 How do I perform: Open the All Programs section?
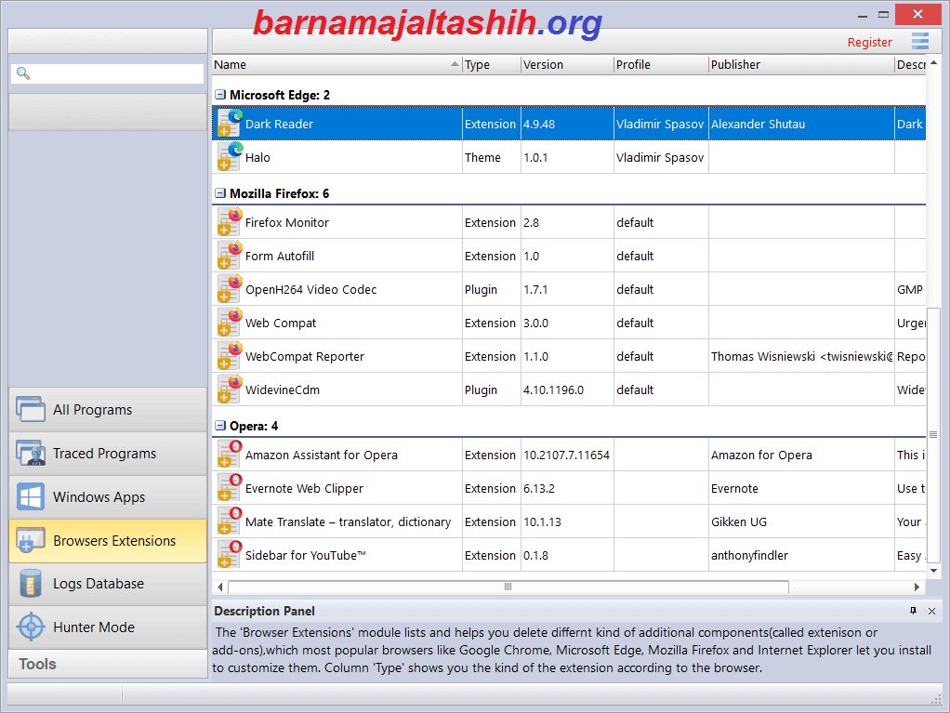[x=108, y=410]
